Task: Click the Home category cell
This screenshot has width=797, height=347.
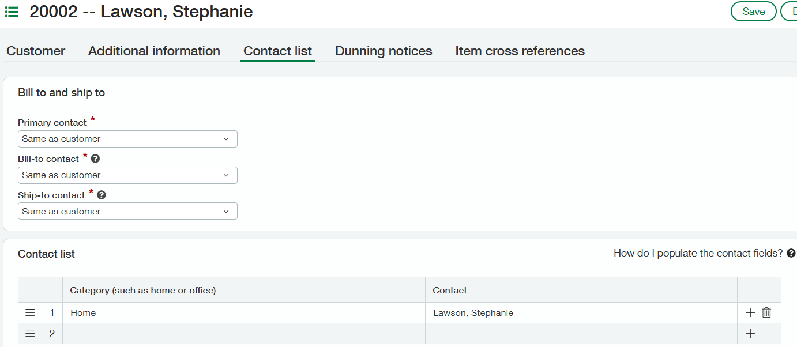Action: click(243, 313)
